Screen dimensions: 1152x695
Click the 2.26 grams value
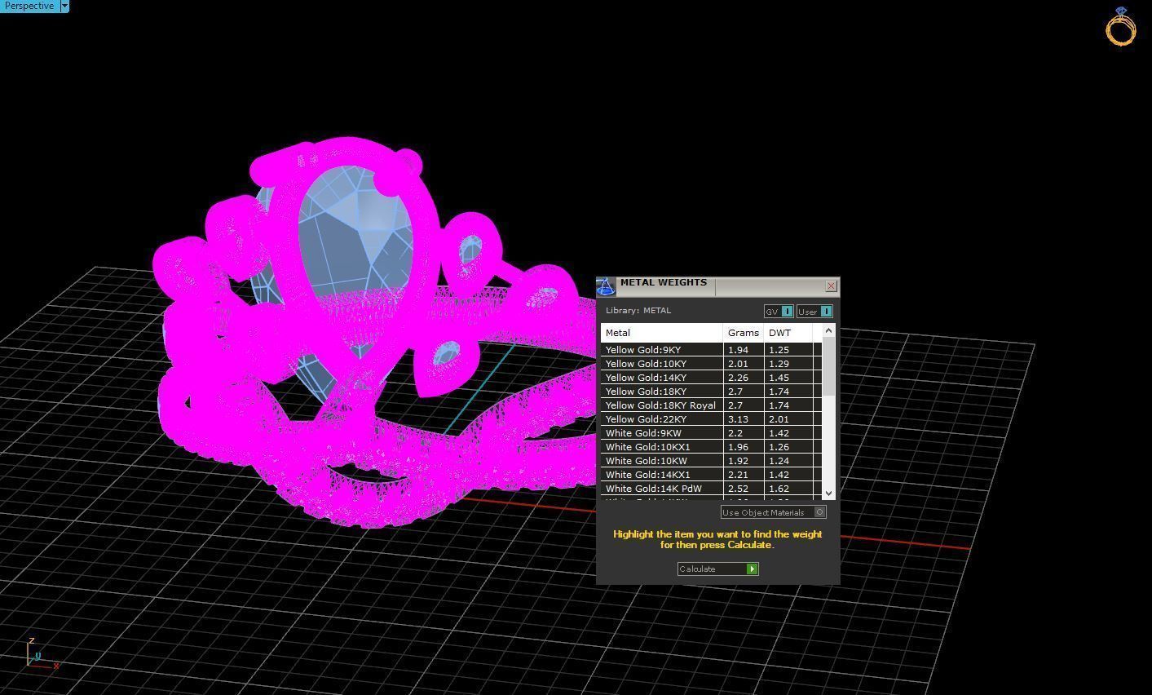pos(738,378)
